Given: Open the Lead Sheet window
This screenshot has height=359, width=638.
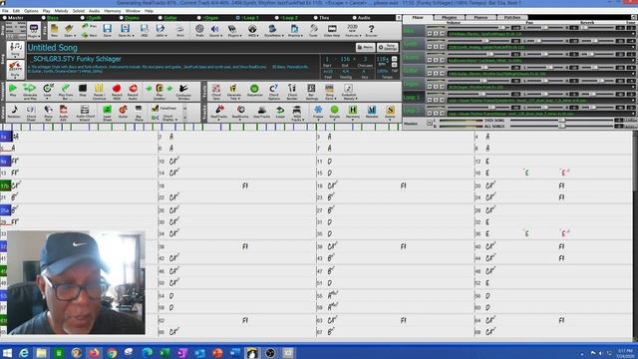Looking at the screenshot, I should click(x=107, y=113).
